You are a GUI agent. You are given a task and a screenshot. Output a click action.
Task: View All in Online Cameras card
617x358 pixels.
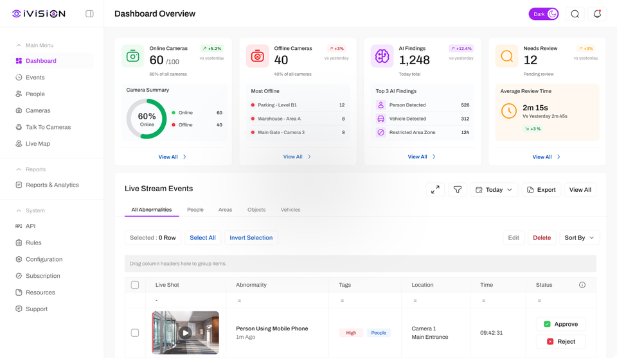(172, 157)
